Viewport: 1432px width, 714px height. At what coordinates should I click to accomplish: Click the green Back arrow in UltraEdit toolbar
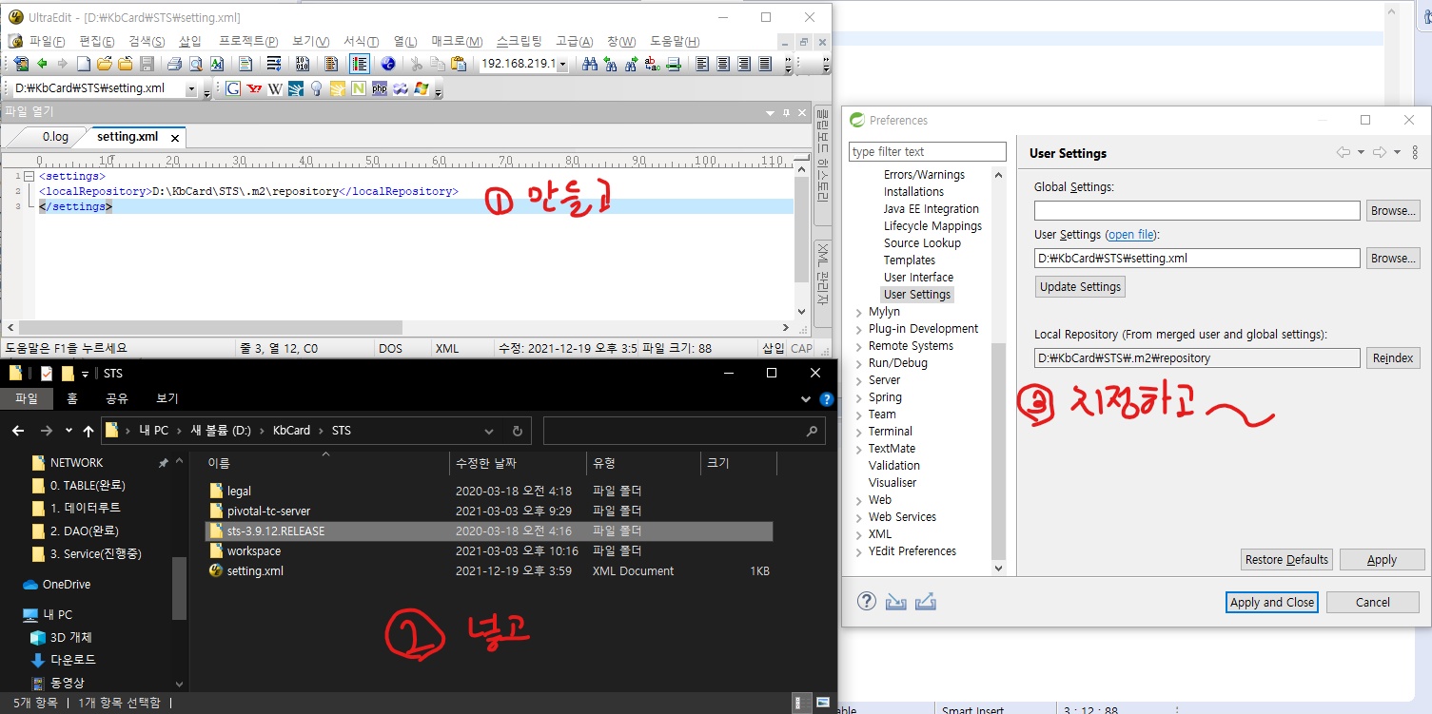coord(42,64)
